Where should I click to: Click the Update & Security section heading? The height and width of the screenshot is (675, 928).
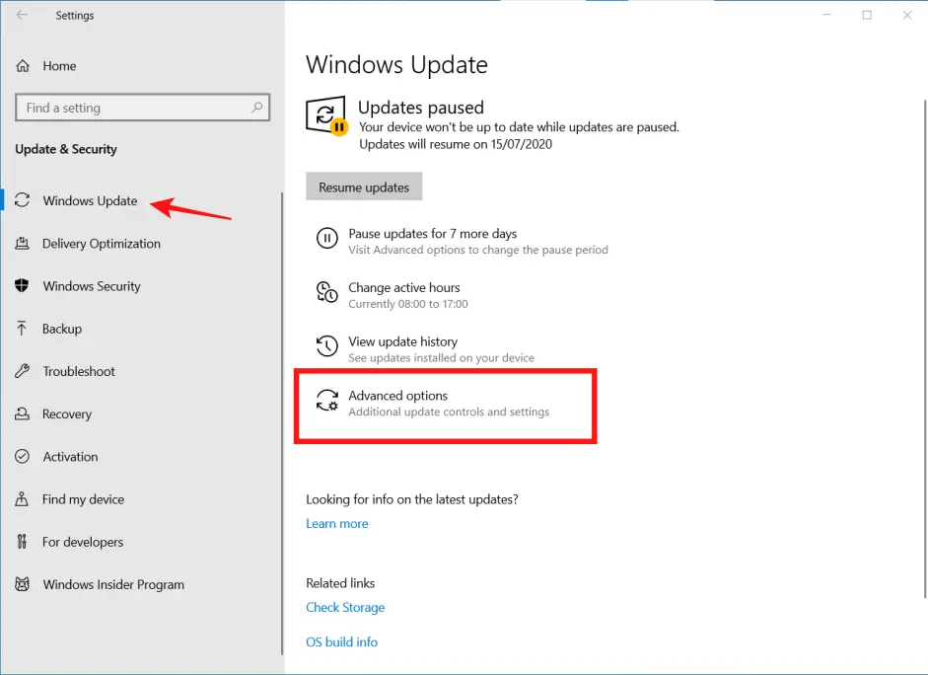[66, 149]
